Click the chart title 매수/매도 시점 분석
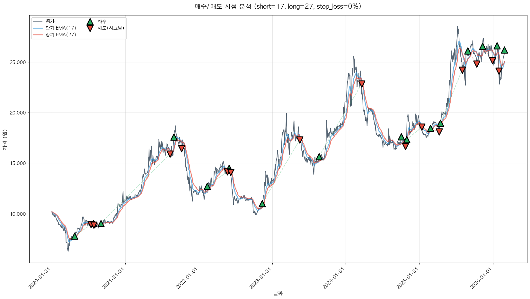The height and width of the screenshot is (299, 530). coord(278,6)
